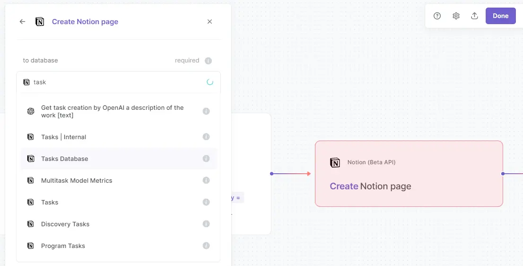Click the 'Notion (Beta API)' node label
523x266 pixels.
[x=371, y=162]
